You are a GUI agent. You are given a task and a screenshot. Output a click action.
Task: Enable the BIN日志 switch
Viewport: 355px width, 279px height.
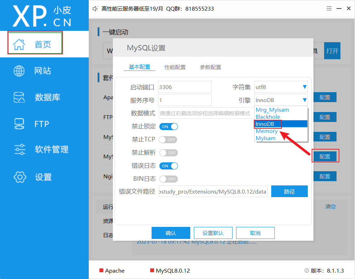tap(168, 179)
